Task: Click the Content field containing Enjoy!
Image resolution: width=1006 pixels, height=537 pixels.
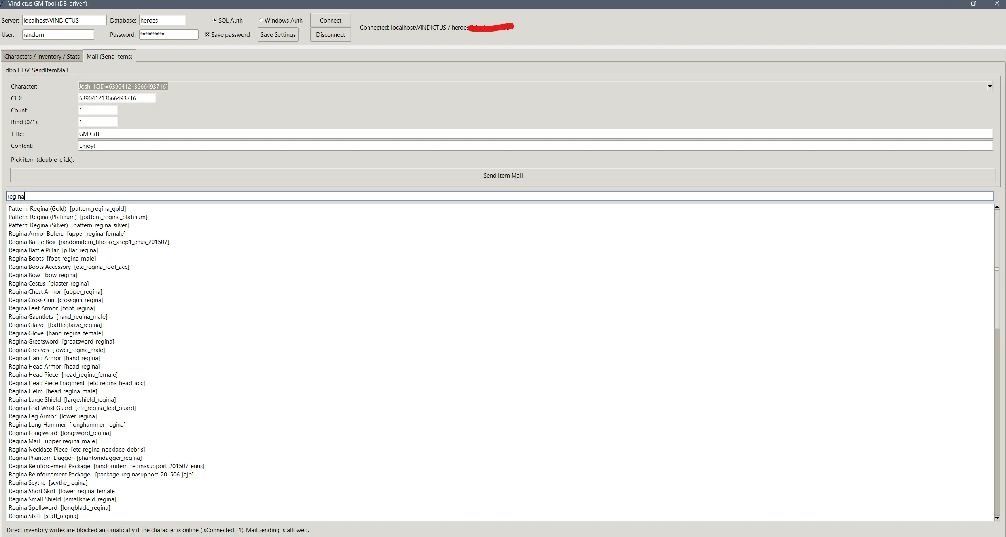Action: pos(535,146)
